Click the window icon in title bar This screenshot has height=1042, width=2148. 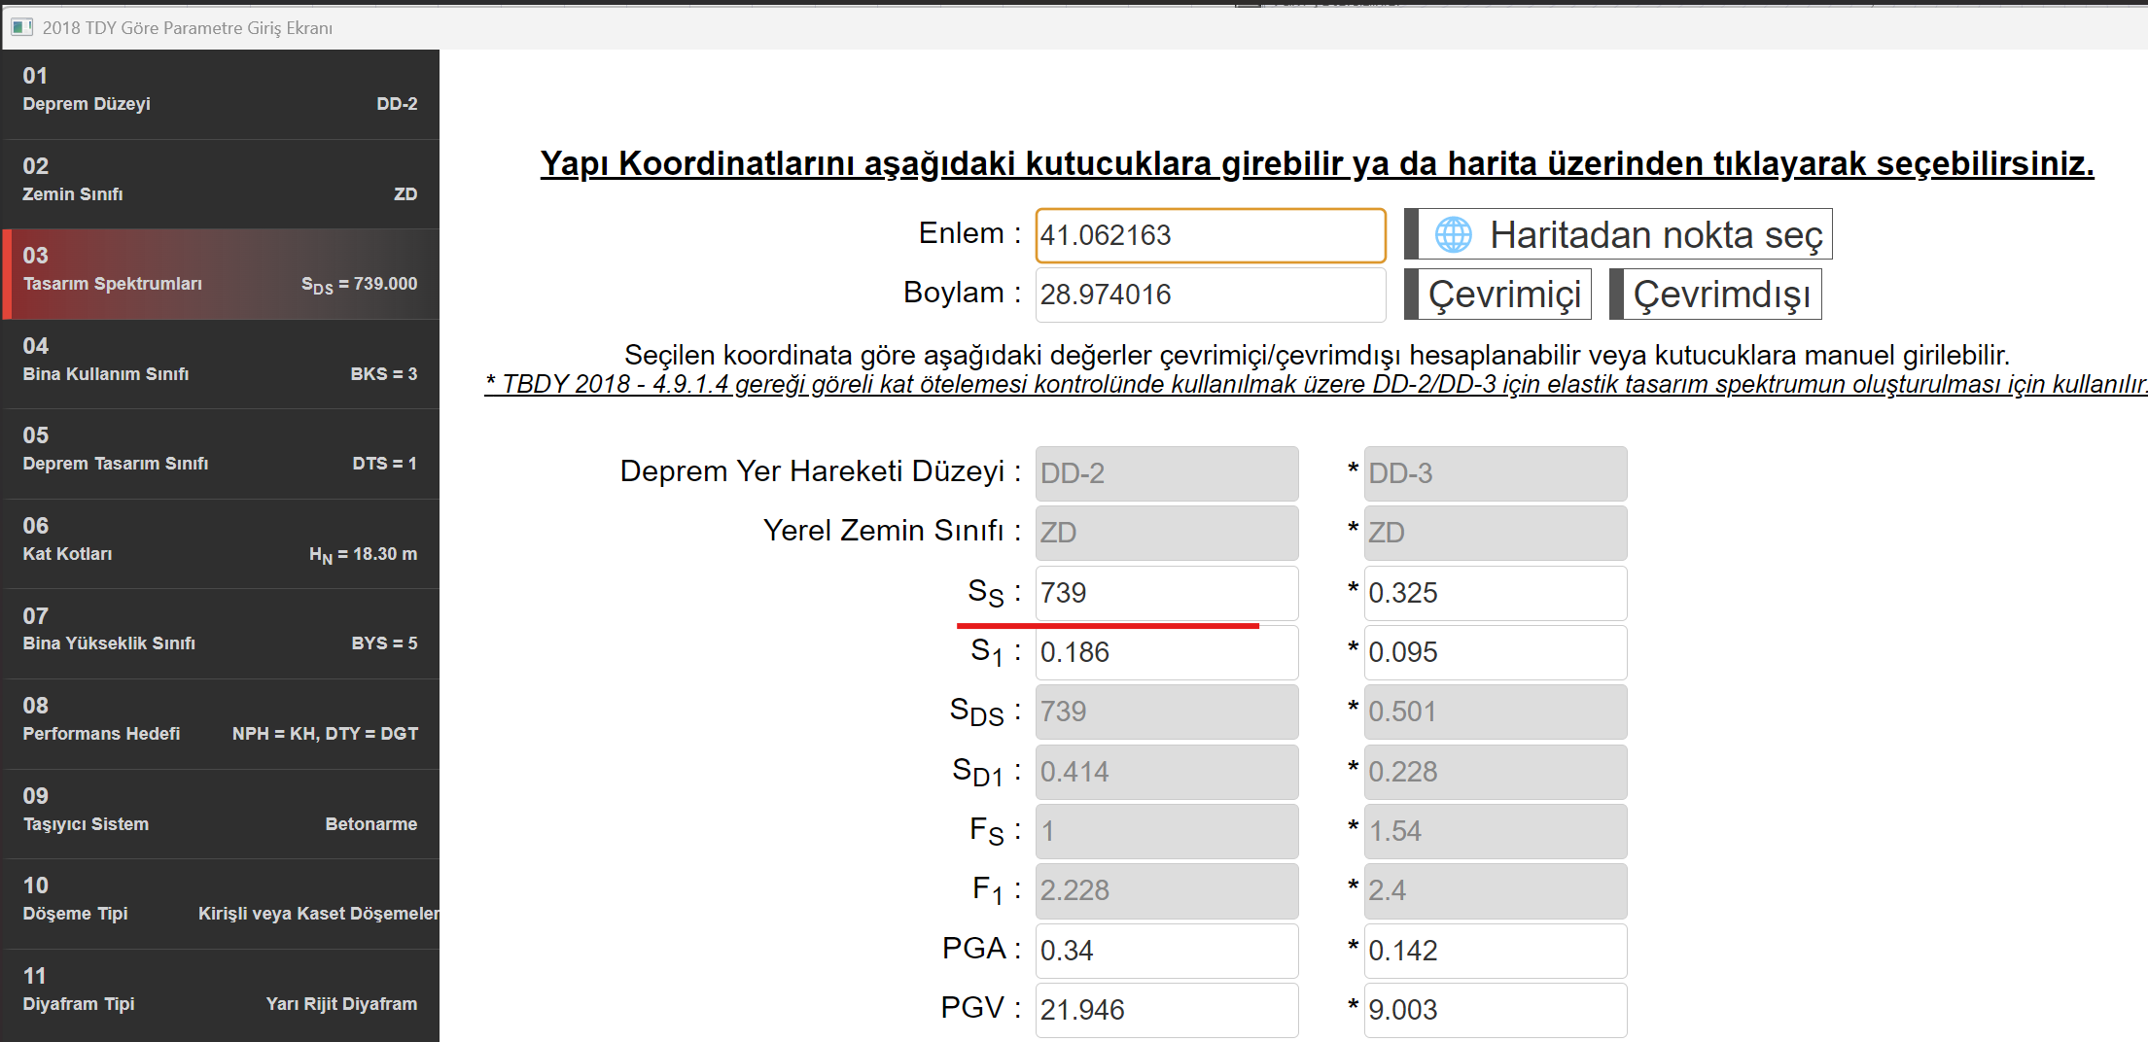click(21, 27)
